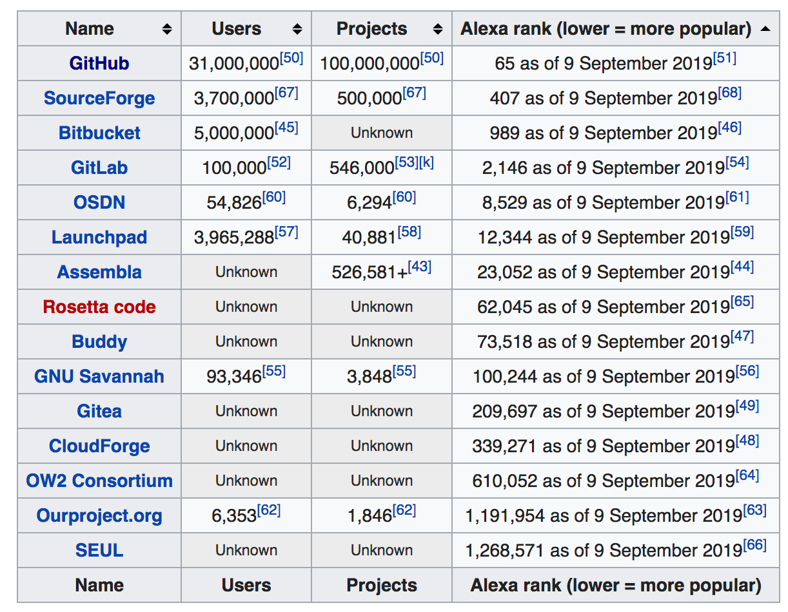Follow citation [55] beside GNU Savannah's 3,848 projects

tap(404, 371)
